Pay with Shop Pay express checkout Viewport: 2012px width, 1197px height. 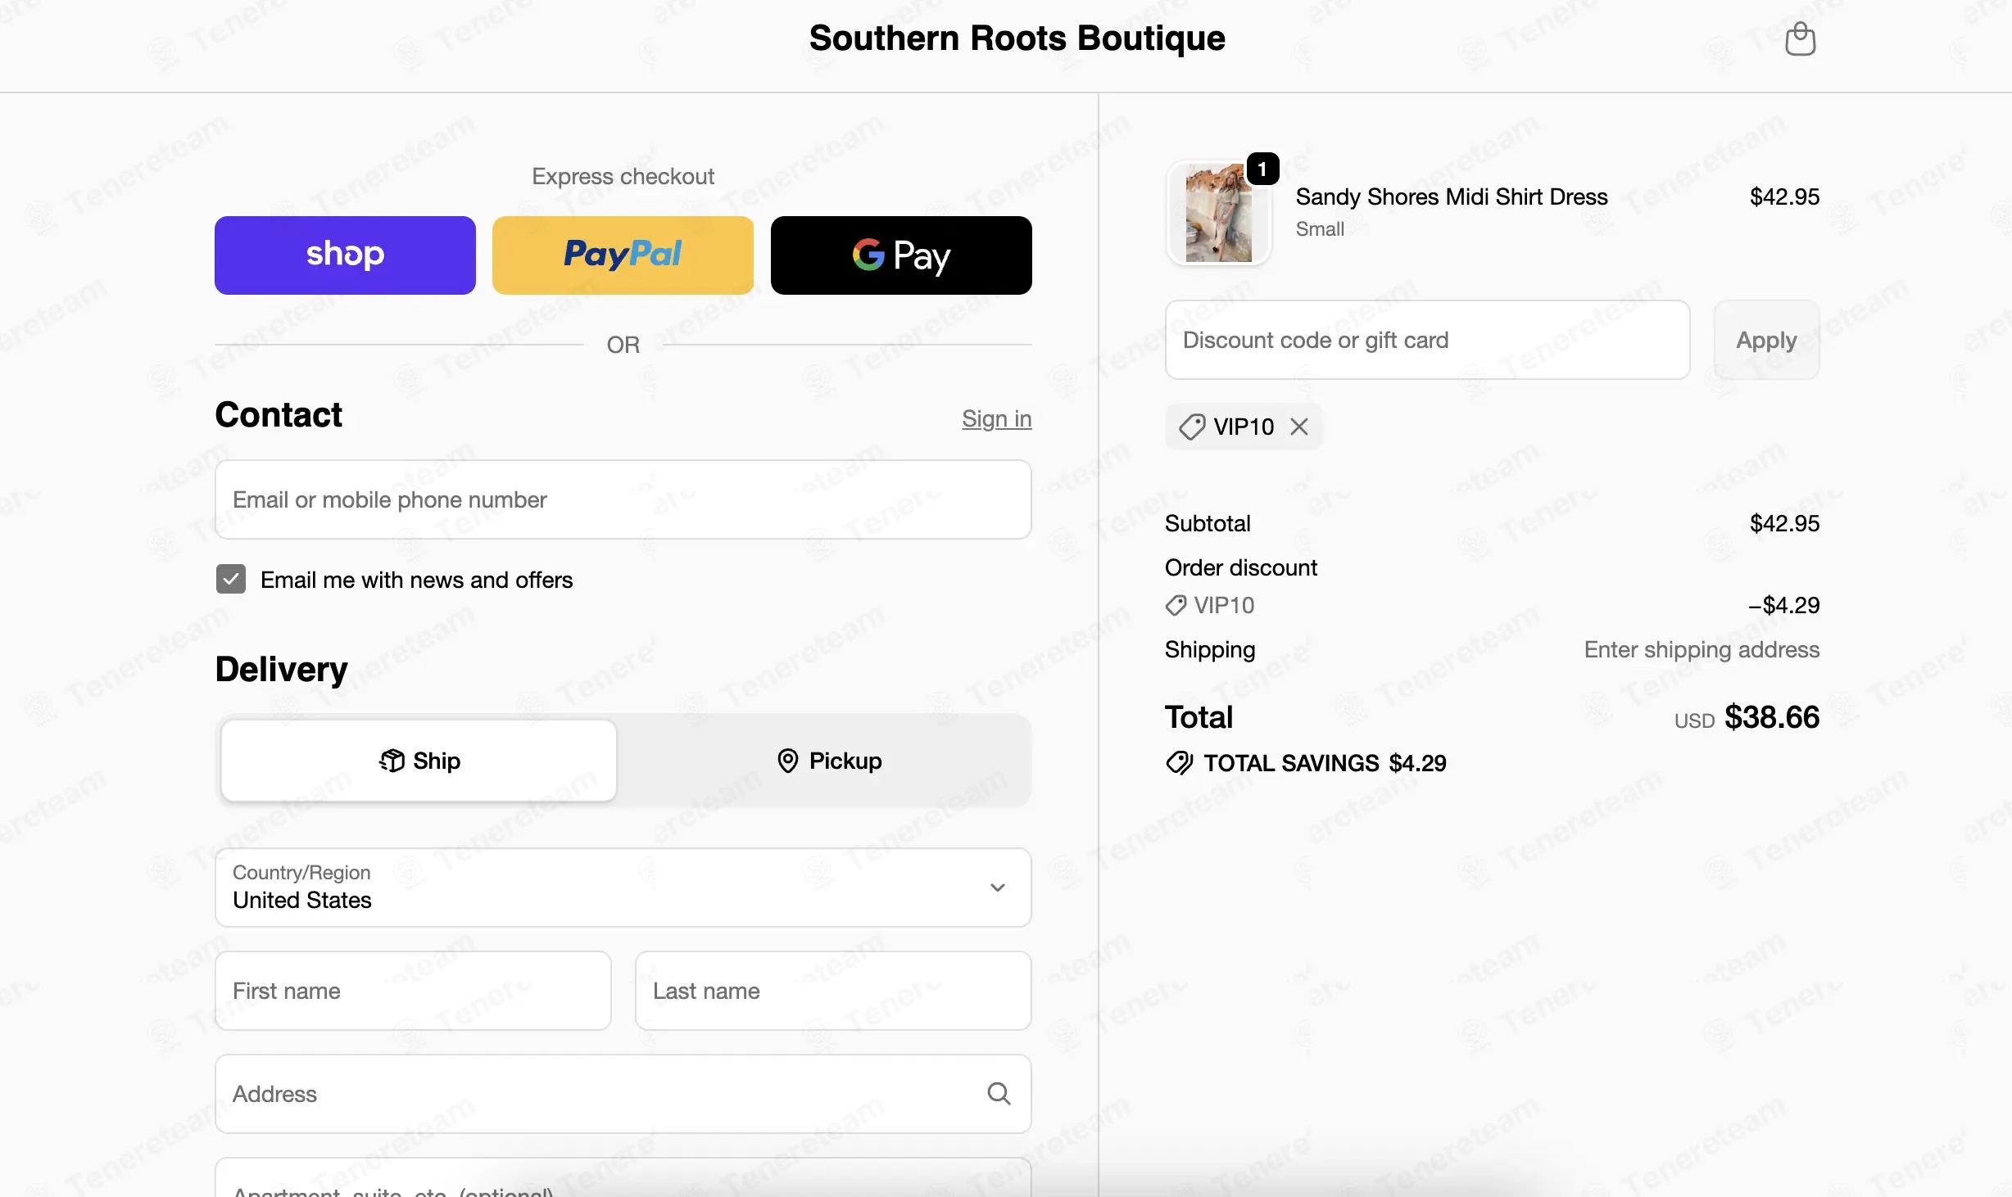tap(345, 255)
